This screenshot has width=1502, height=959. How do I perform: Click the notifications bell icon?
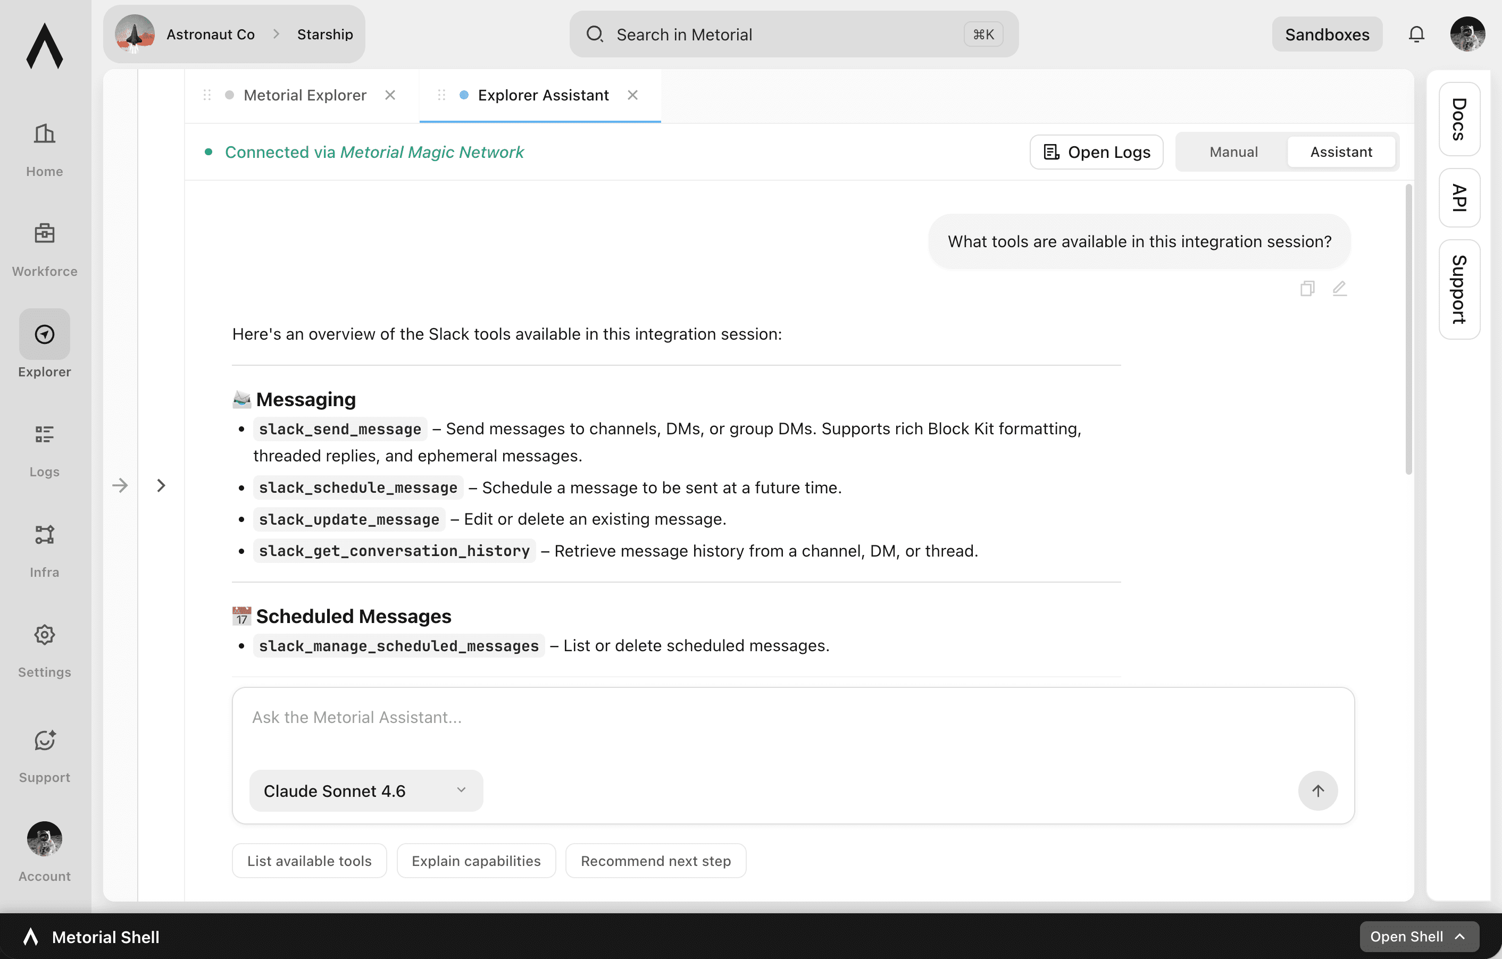coord(1416,35)
